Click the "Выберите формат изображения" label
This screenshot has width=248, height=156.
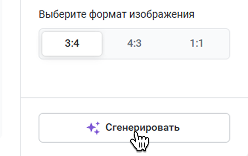pos(117,15)
